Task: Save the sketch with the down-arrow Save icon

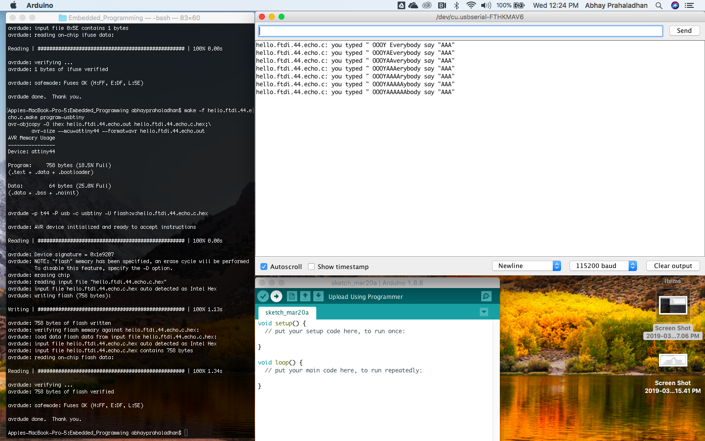Action: 318,296
